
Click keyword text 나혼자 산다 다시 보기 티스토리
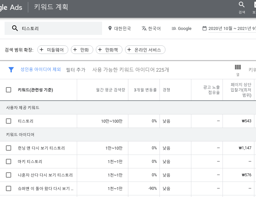(x=45, y=175)
